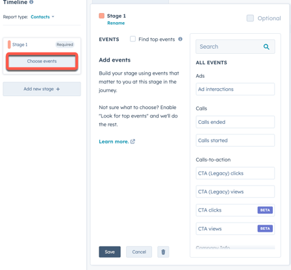Select the Calls ended event
291x270 pixels.
point(235,122)
